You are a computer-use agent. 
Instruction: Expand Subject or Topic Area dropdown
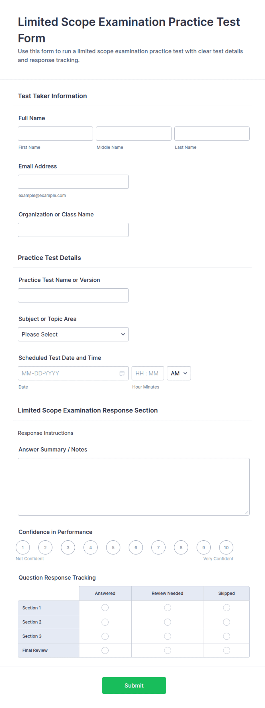(x=73, y=334)
